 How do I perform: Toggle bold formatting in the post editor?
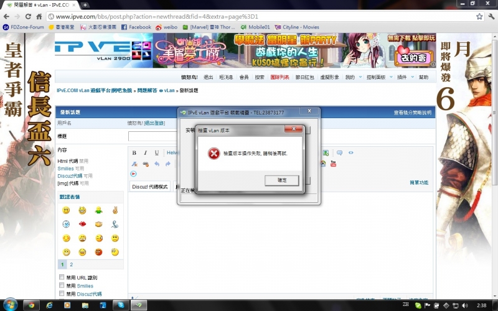(134, 152)
